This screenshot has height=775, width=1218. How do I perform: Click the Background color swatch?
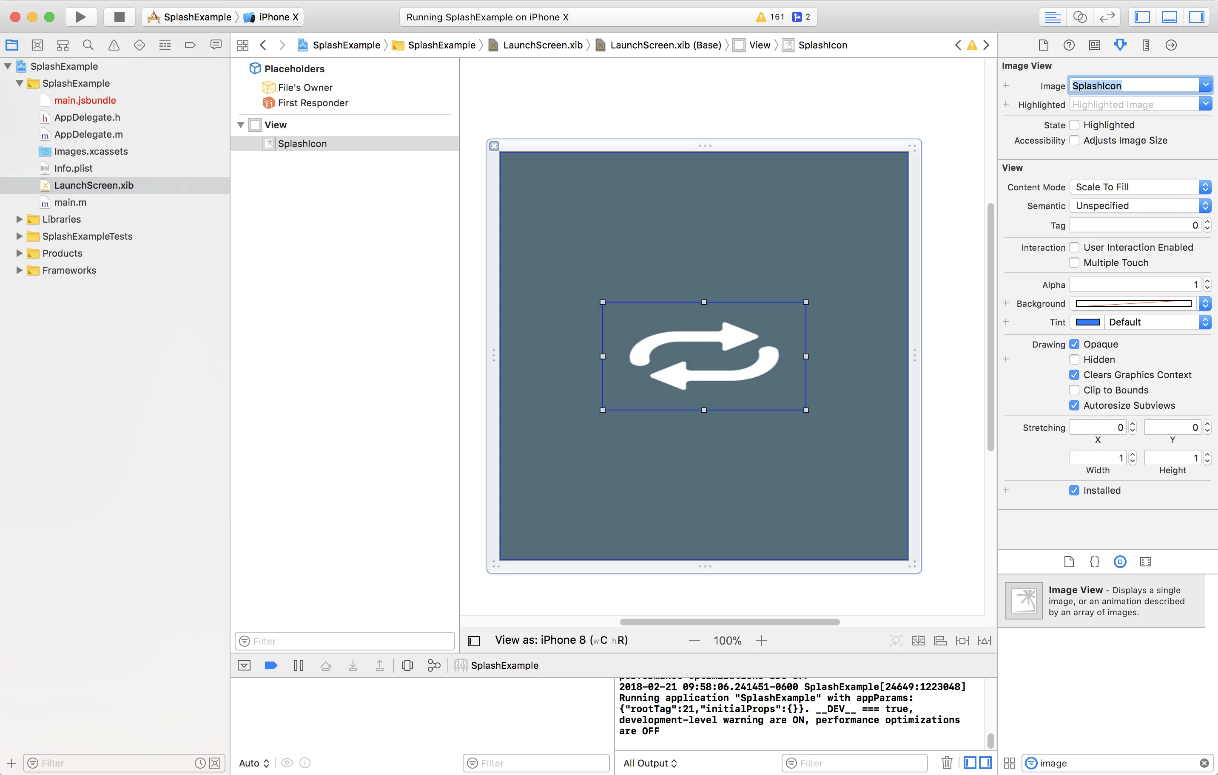(x=1135, y=303)
